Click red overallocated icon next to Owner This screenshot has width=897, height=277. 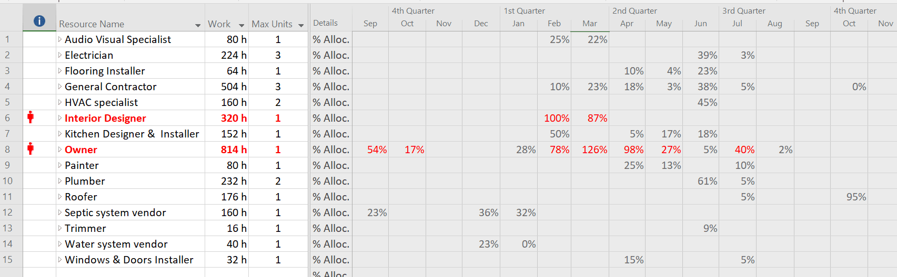(x=31, y=149)
